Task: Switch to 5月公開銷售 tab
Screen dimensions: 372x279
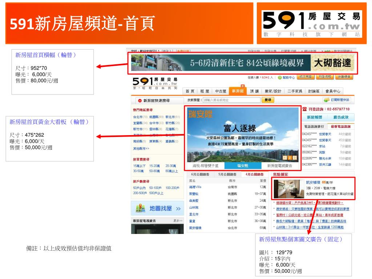Action: [x=227, y=174]
